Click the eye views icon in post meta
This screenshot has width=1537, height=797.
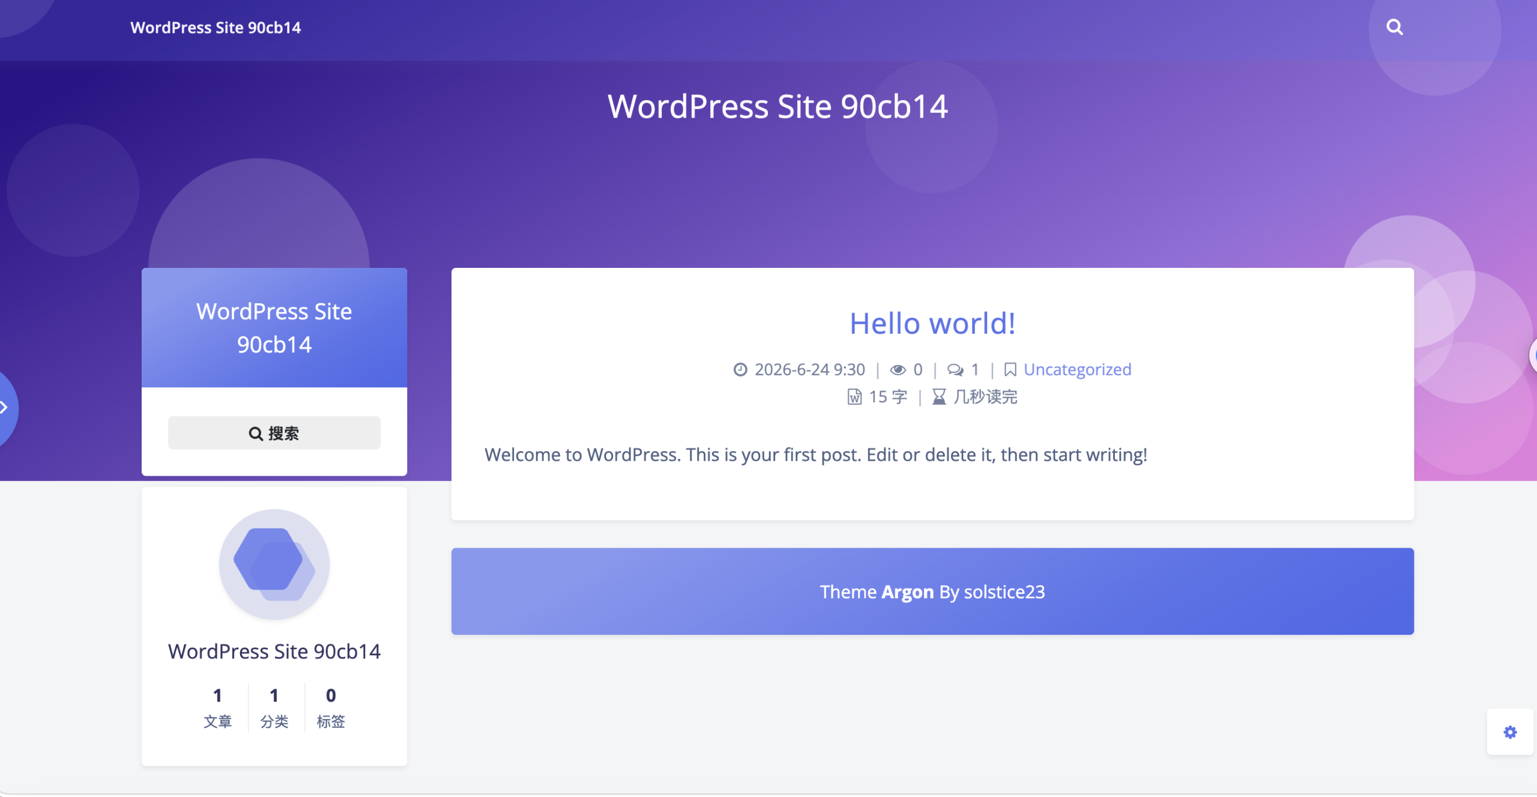click(x=898, y=370)
